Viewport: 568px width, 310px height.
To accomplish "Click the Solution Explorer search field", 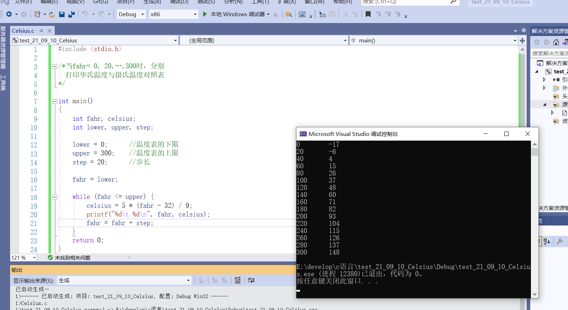I will (x=549, y=53).
